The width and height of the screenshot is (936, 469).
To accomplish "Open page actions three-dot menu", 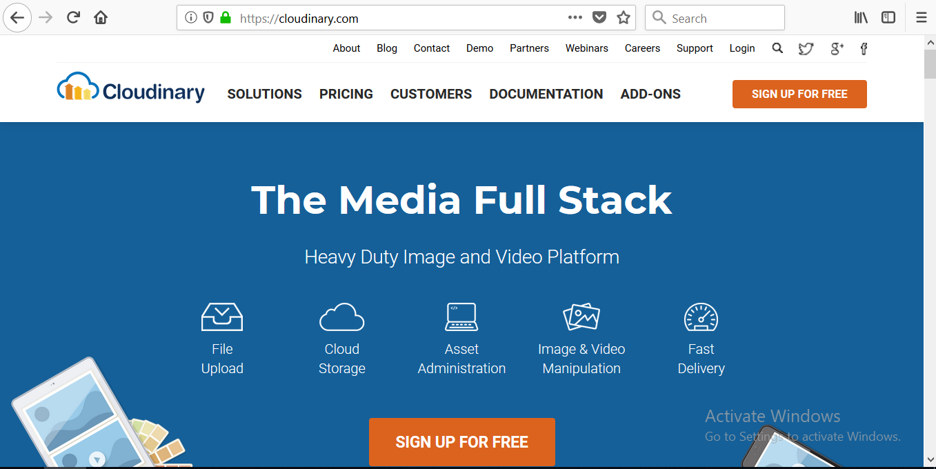I will [x=575, y=18].
